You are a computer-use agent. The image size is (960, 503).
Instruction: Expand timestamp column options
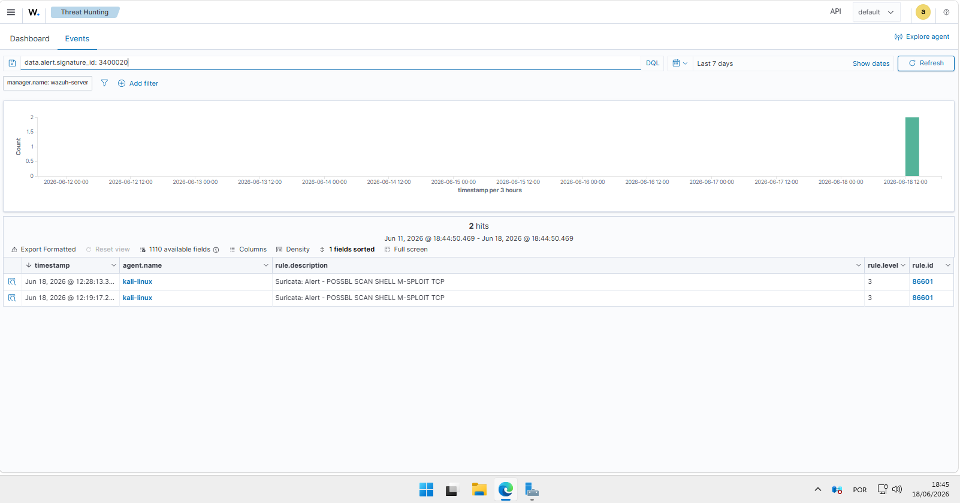114,265
